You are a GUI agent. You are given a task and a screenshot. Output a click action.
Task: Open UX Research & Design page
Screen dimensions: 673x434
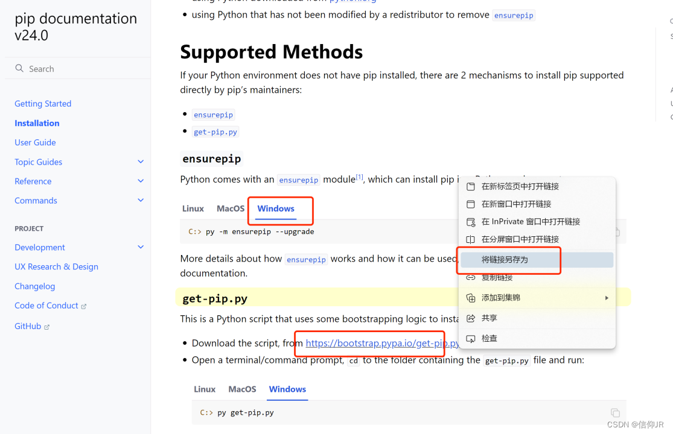point(56,267)
